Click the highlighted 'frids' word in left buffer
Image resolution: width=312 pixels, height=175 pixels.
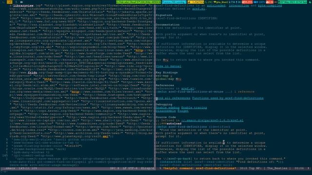[x=33, y=72]
